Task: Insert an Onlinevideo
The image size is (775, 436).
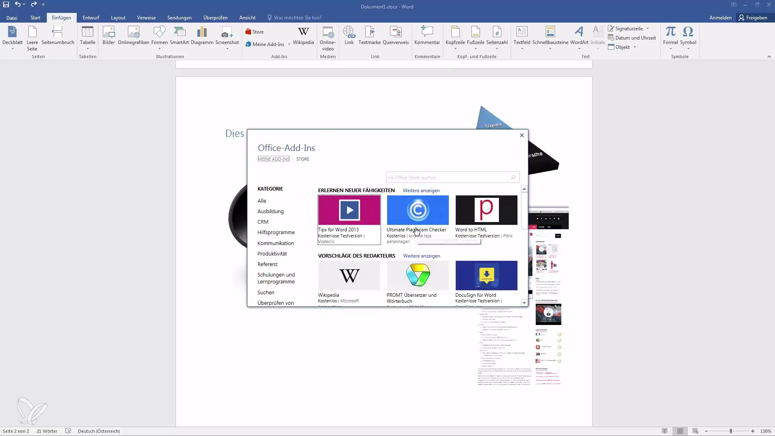Action: [x=328, y=38]
